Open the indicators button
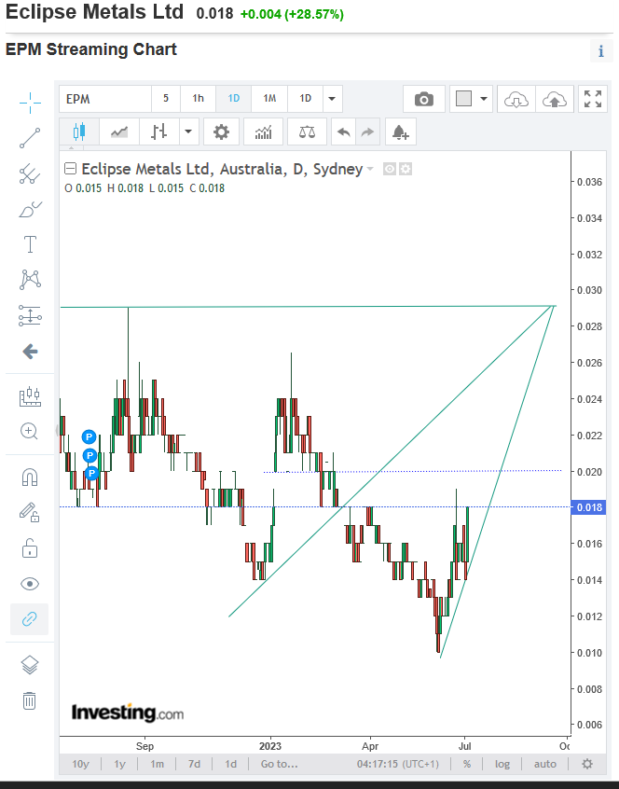Image resolution: width=619 pixels, height=789 pixels. point(263,131)
